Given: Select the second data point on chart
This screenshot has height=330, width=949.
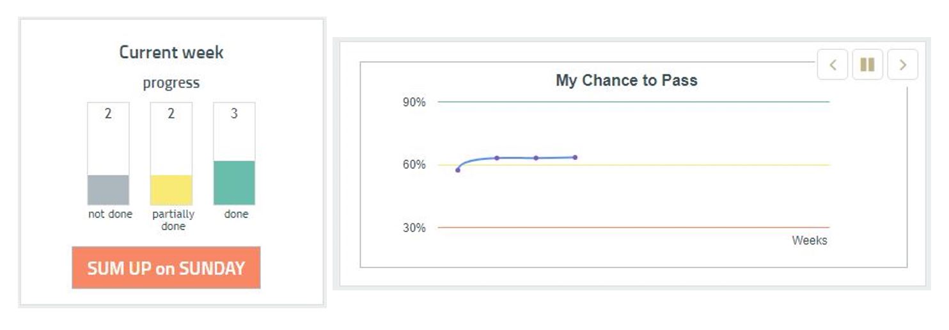Looking at the screenshot, I should (497, 158).
